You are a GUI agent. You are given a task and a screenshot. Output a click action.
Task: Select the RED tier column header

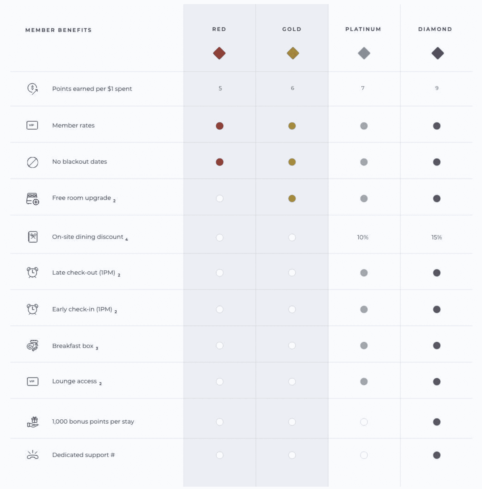219,29
